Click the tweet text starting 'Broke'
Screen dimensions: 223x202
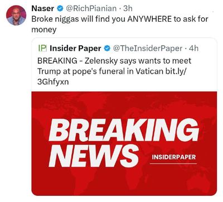coord(120,24)
